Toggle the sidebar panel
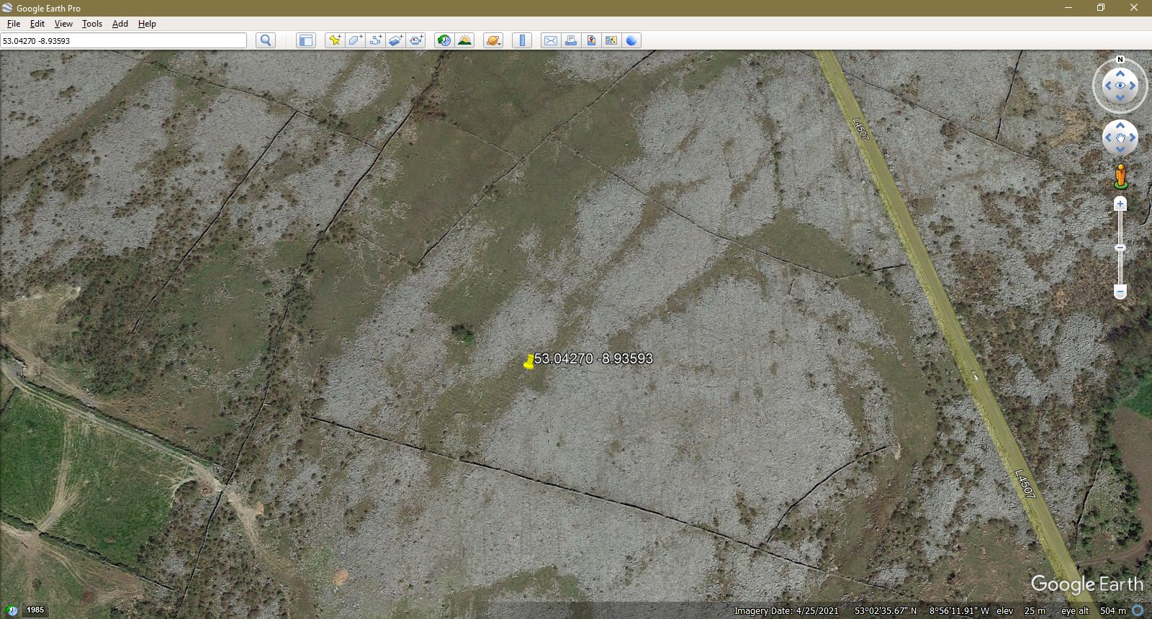1152x619 pixels. click(306, 40)
